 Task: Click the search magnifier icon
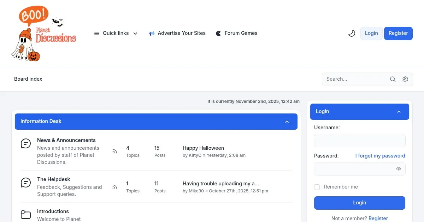[x=393, y=79]
